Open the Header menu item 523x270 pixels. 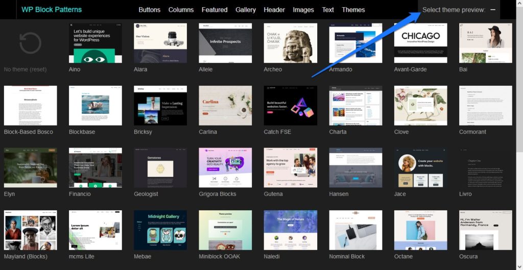point(274,10)
